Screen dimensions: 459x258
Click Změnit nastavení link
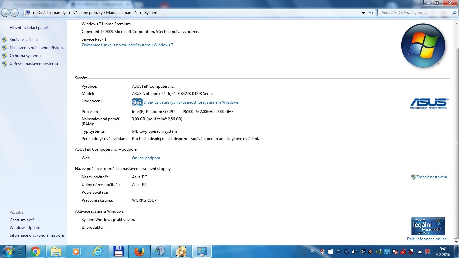click(431, 177)
